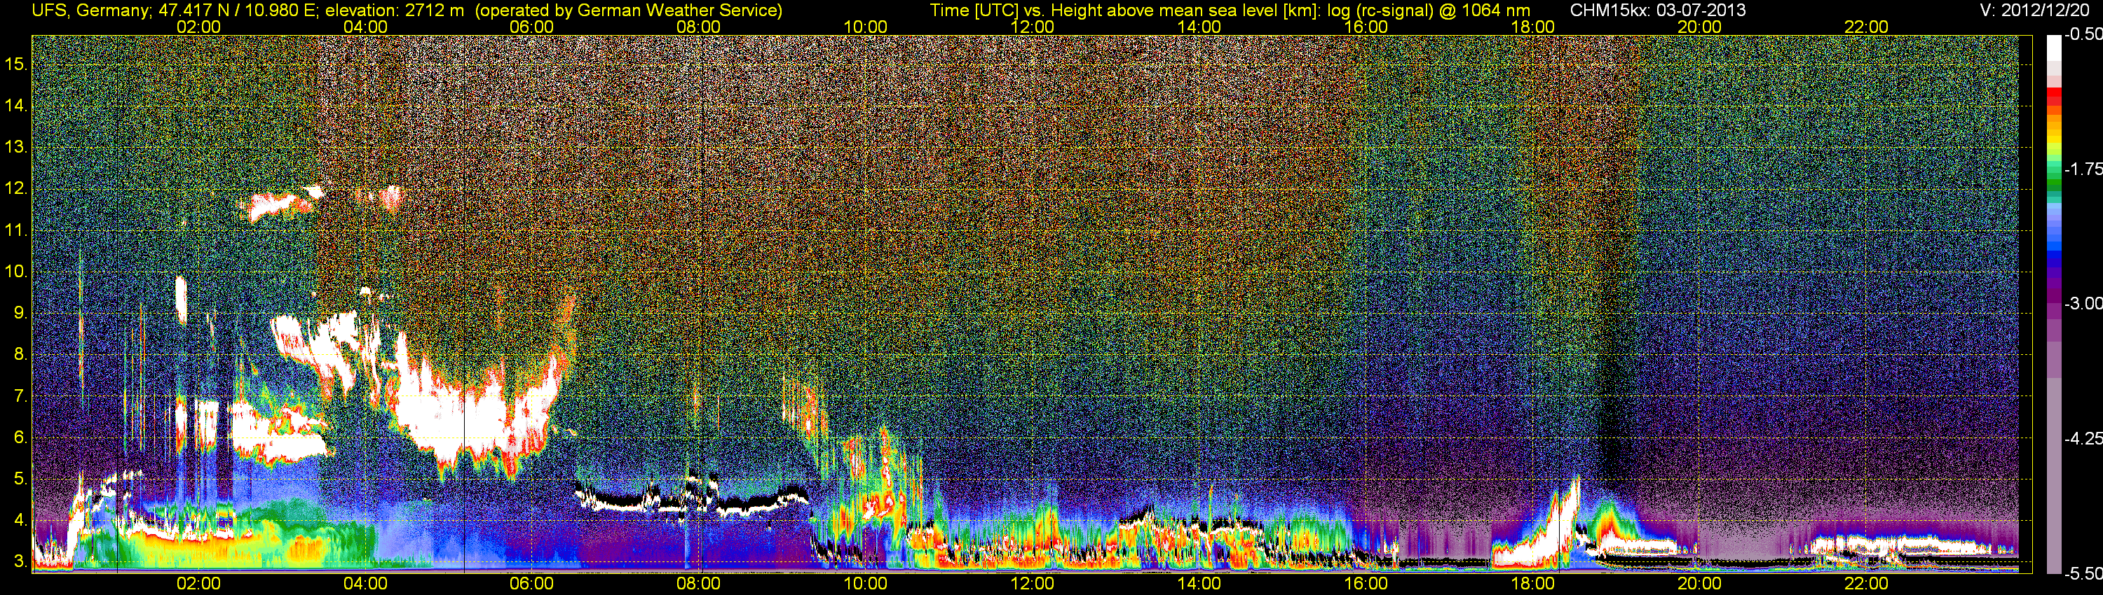The image size is (2103, 595).
Task: Click the "-5.50" color scale value
Action: pos(2083,574)
